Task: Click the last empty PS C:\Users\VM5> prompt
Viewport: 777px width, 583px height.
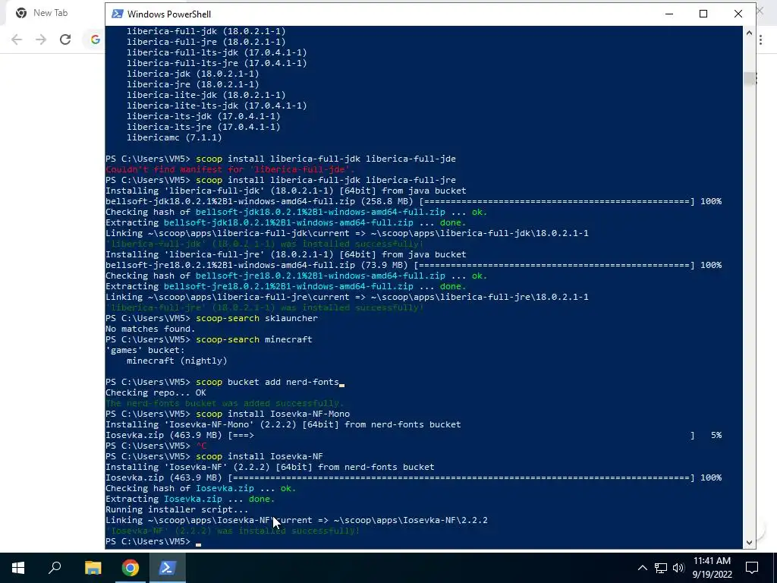Action: pyautogui.click(x=148, y=541)
